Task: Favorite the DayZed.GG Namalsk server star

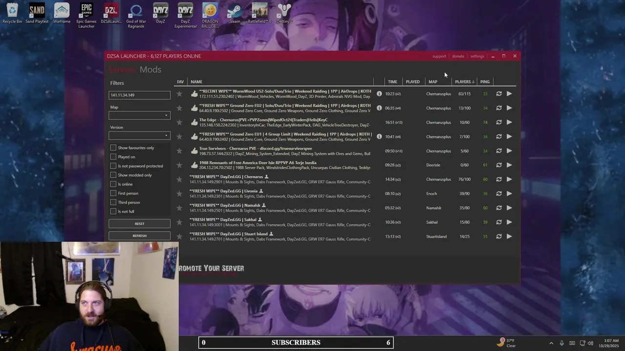Action: (x=179, y=208)
